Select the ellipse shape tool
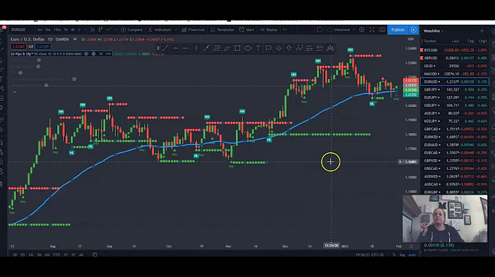The height and width of the screenshot is (277, 495). [x=247, y=48]
